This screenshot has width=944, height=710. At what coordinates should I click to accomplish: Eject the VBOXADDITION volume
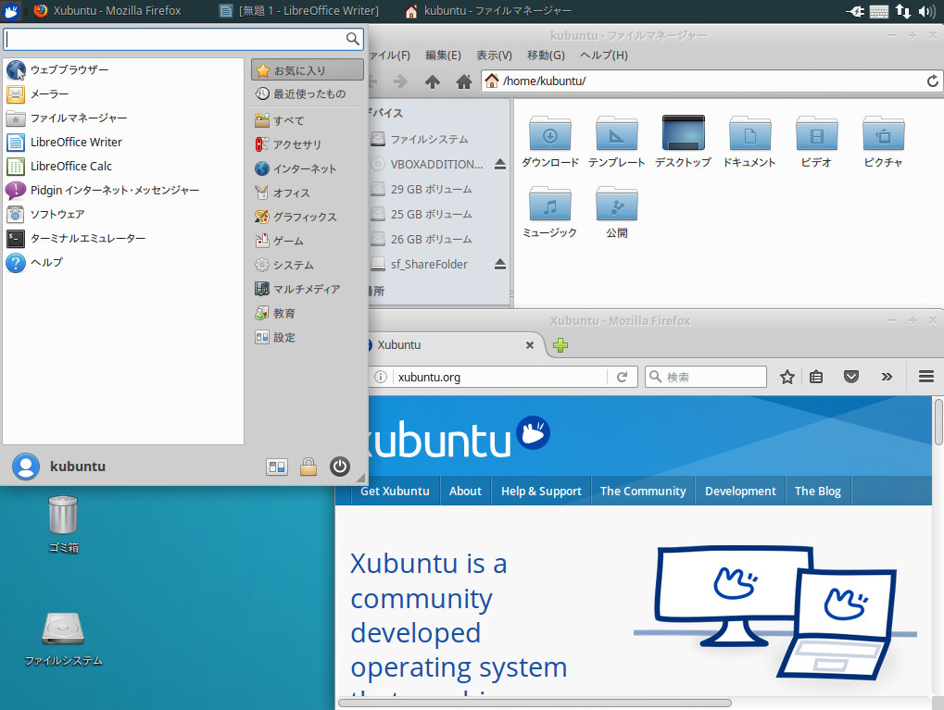499,164
